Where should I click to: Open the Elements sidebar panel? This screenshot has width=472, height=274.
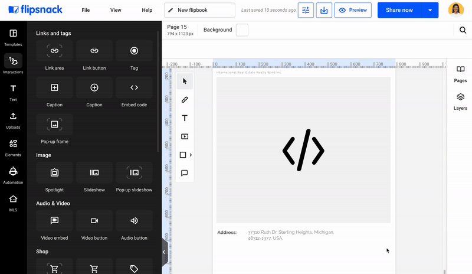tap(13, 148)
